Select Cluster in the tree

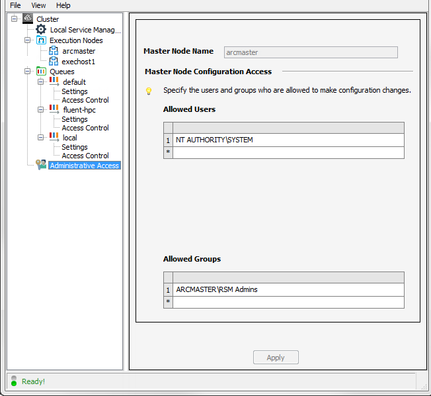tap(48, 19)
